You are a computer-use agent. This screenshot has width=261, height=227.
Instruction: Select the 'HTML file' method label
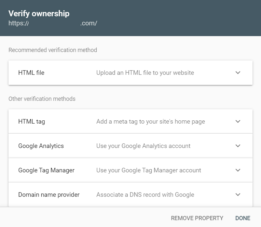[x=31, y=73]
